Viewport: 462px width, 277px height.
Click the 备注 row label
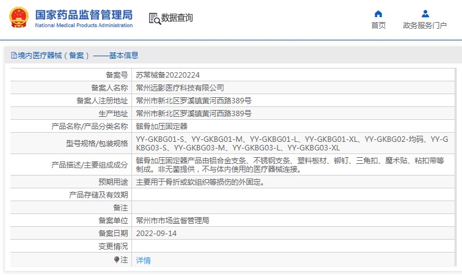120,208
